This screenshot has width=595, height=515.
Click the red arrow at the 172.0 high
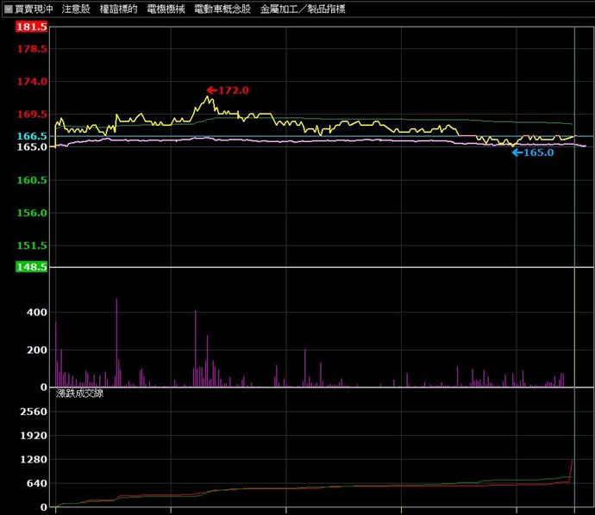[x=212, y=90]
